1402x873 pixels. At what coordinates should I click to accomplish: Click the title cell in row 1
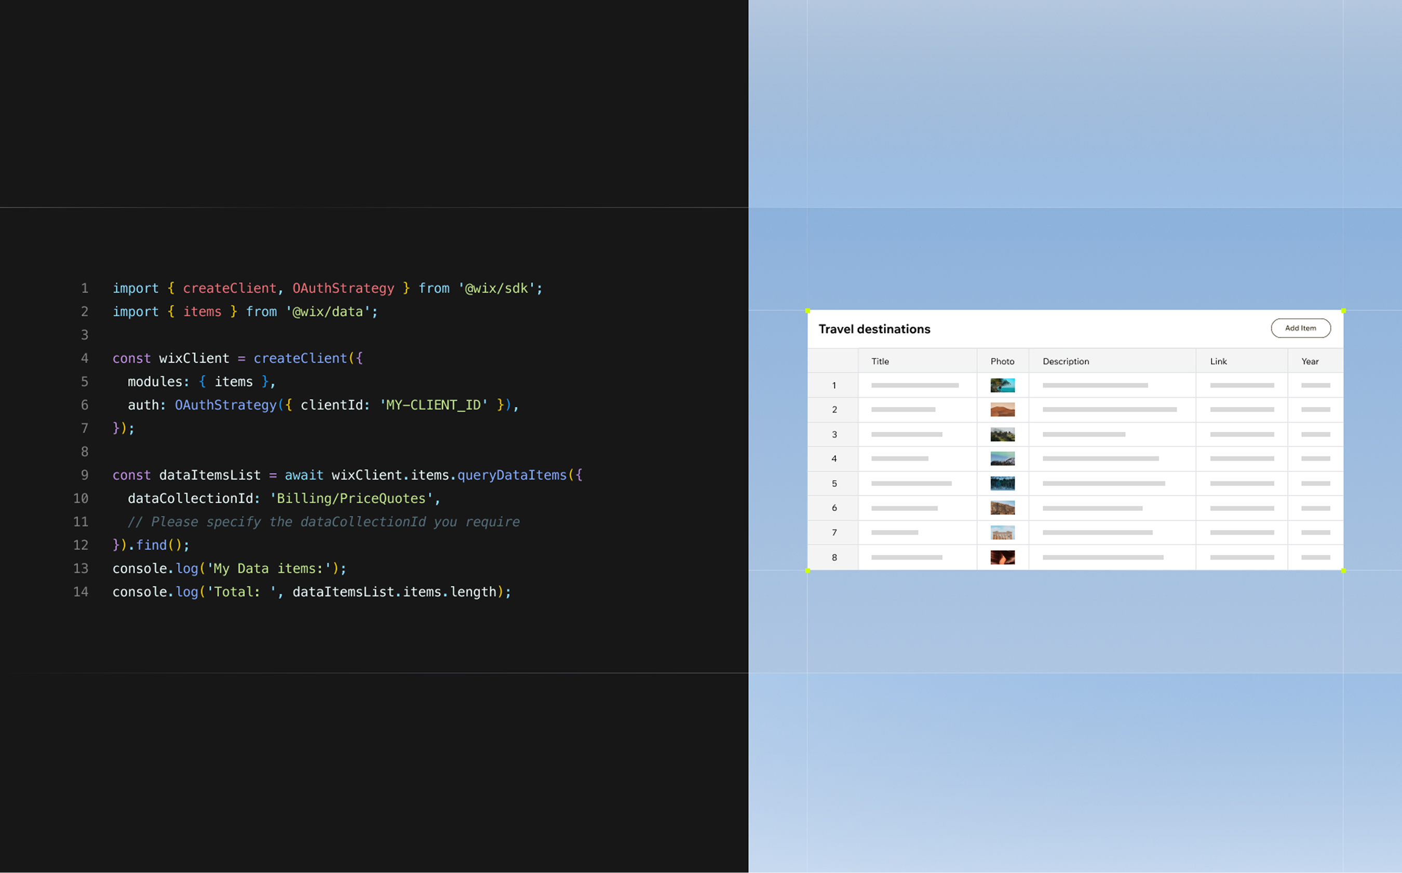[918, 385]
